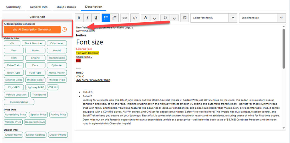
Task: Insert the Cylinder tag
Action: coord(57,65)
